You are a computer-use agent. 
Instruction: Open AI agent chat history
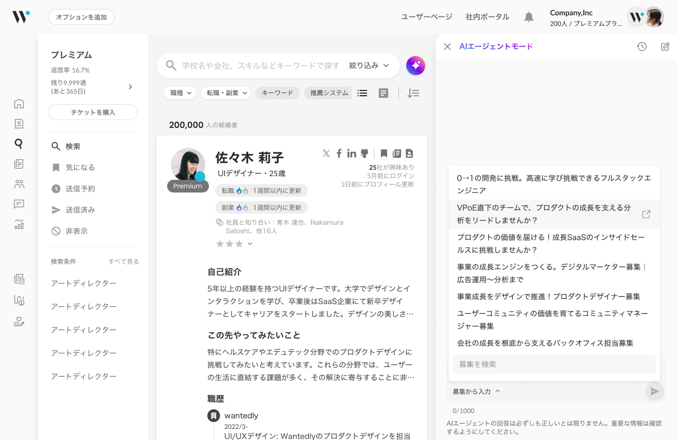tap(642, 47)
